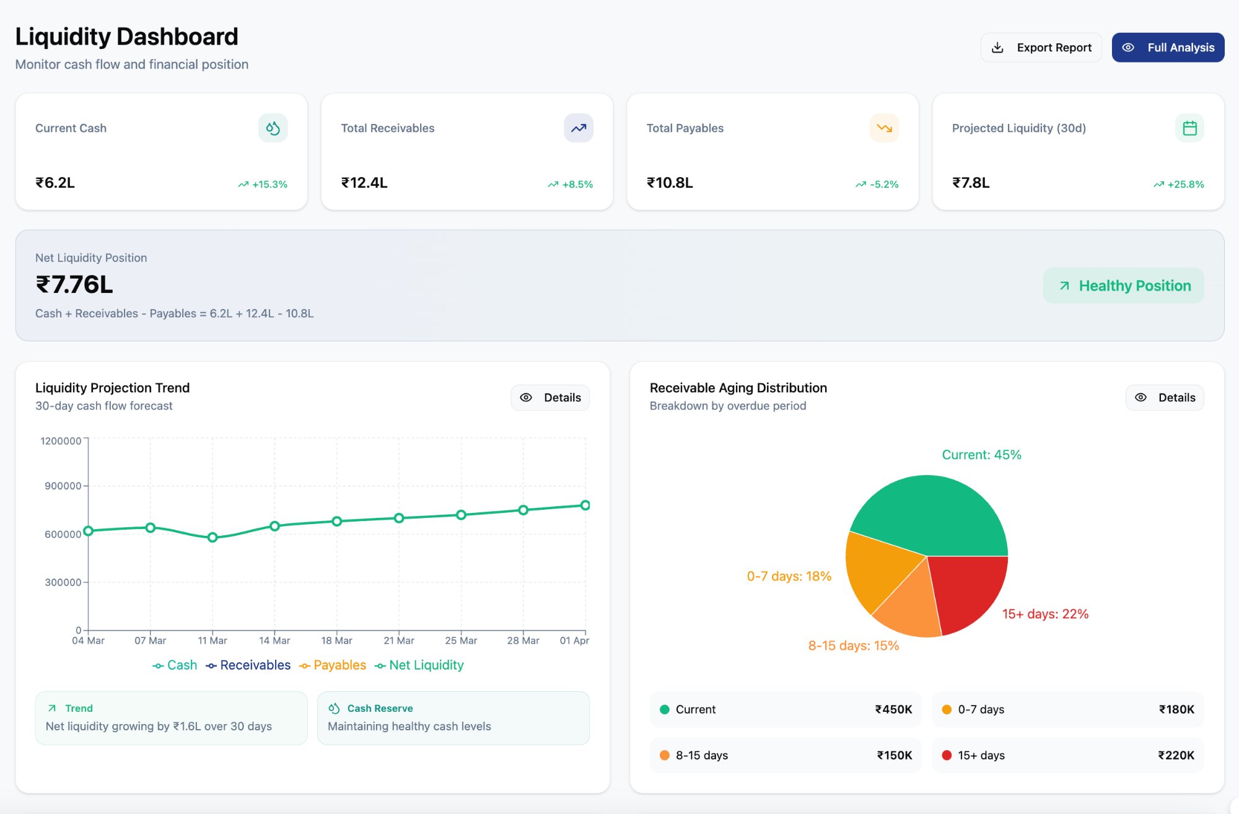Click the trending-down icon on Total Payables card
Screen dimensions: 1239x814
(883, 128)
